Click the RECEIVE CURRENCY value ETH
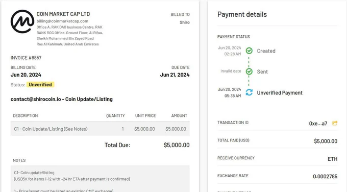 click(332, 159)
